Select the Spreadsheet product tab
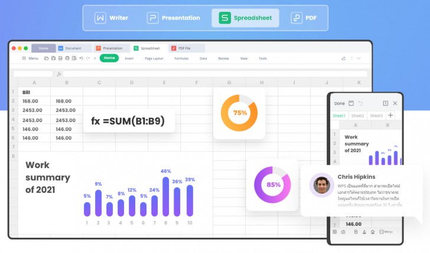 tap(245, 18)
